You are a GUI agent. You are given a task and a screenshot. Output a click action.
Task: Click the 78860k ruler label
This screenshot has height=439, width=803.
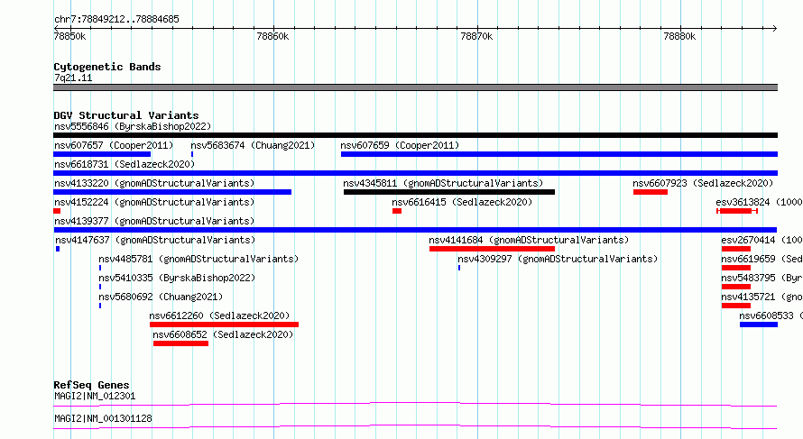(x=272, y=36)
